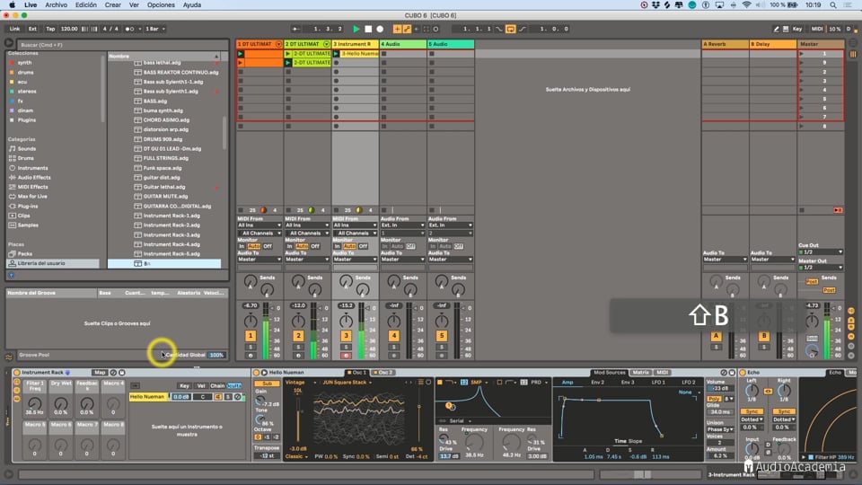Open the Vintage wavetable category dropdown

click(302, 383)
